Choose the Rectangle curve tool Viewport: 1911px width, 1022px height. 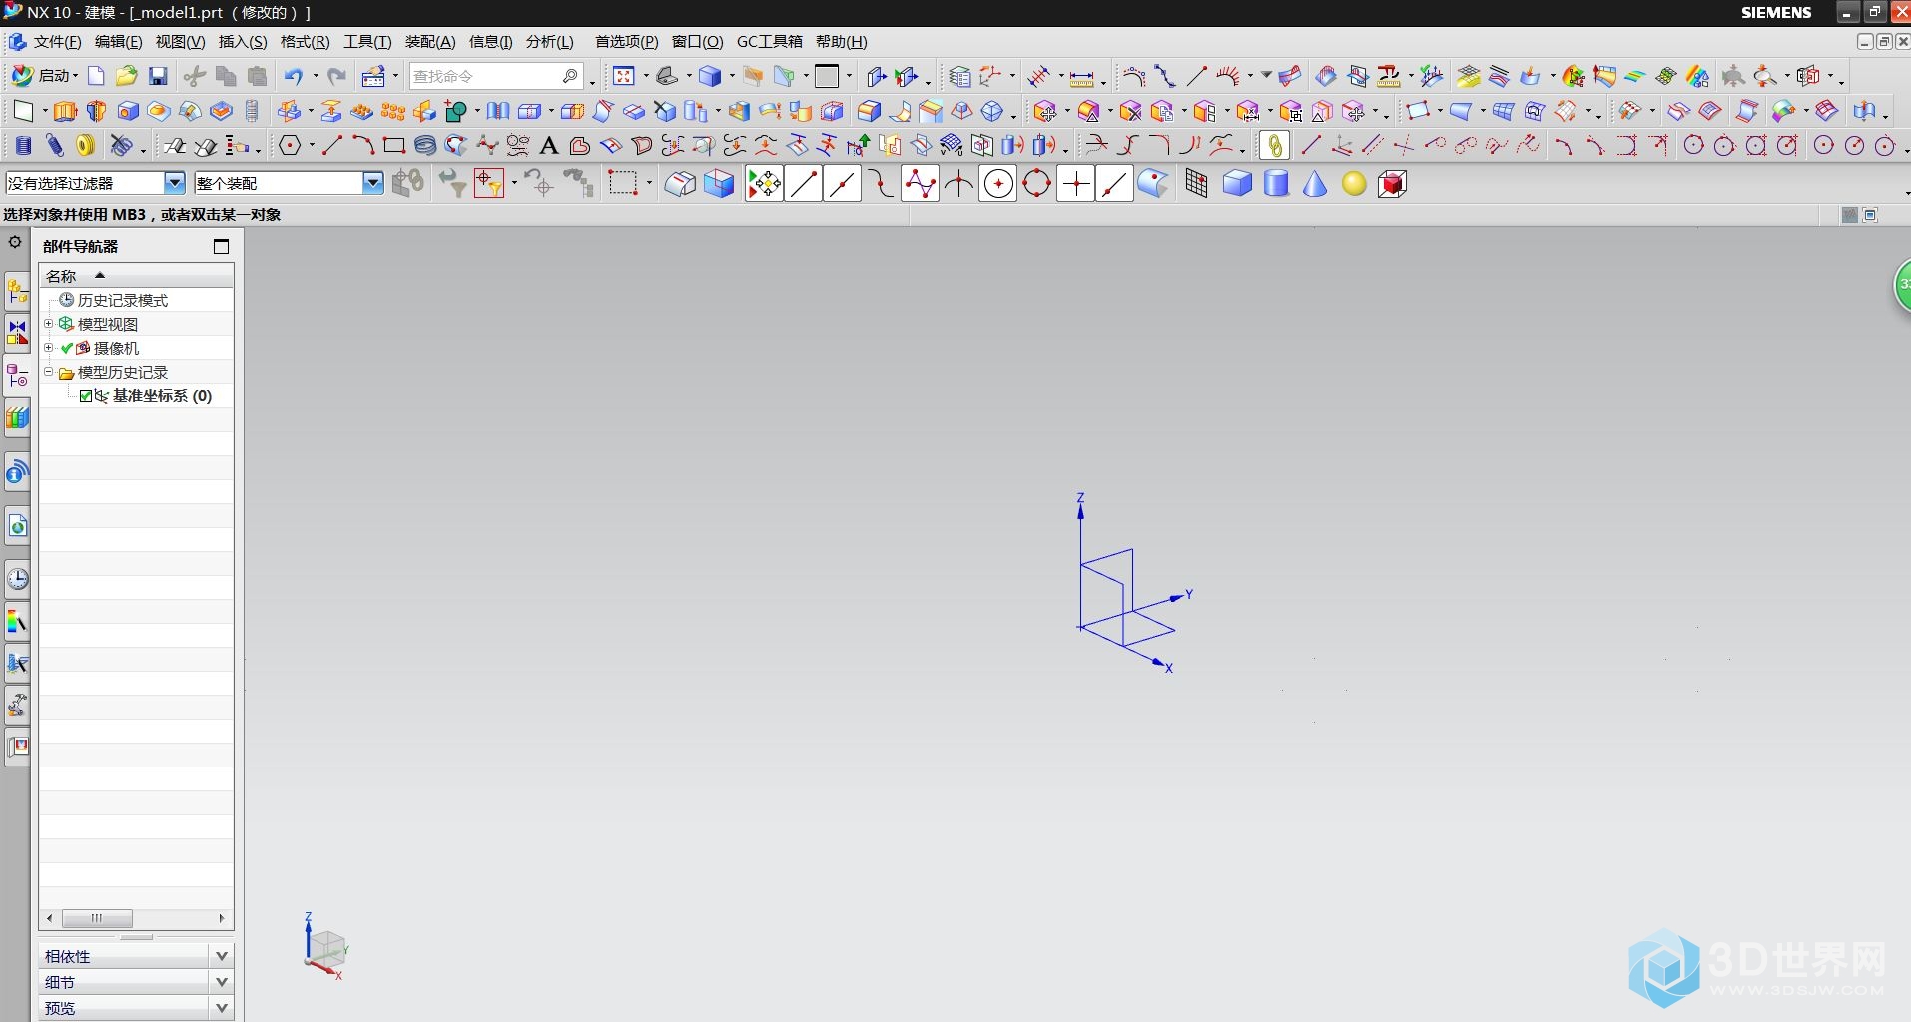pyautogui.click(x=394, y=146)
